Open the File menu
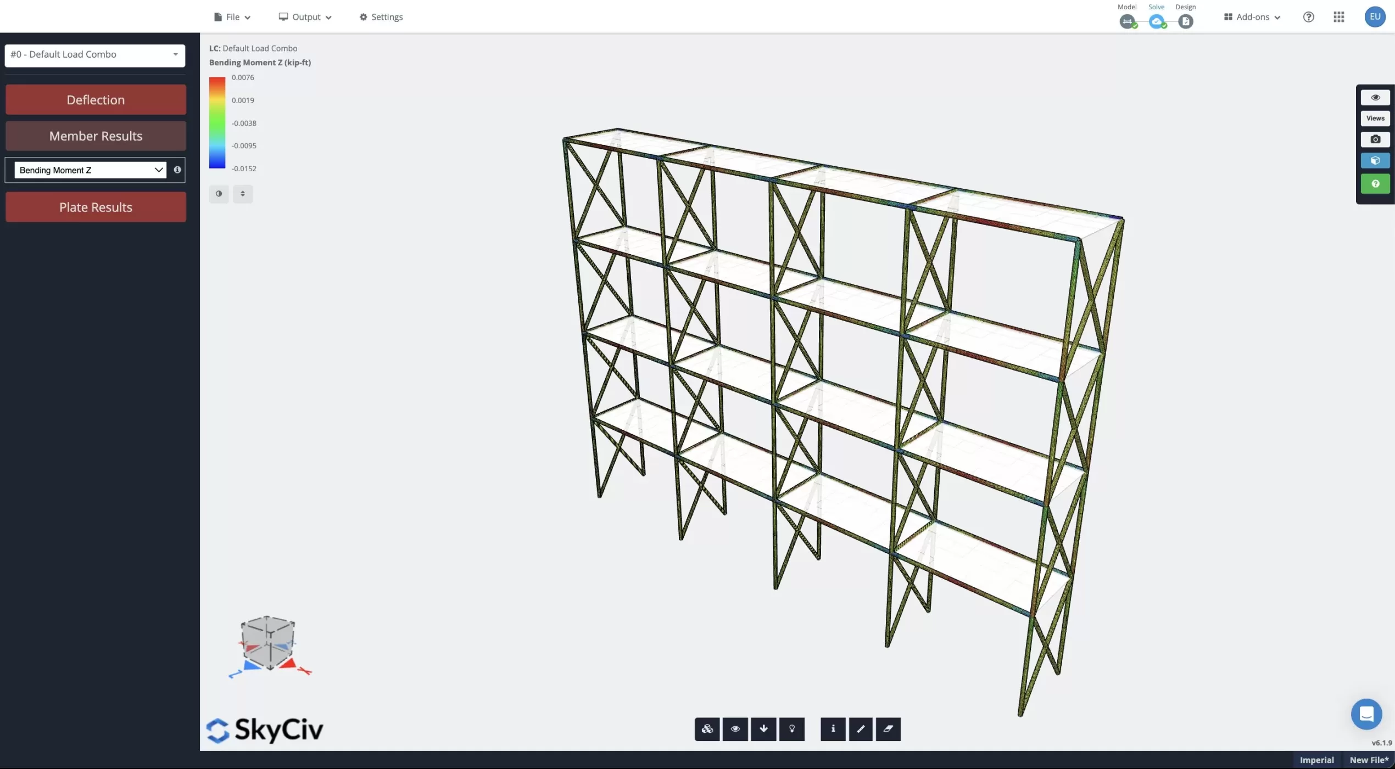Viewport: 1395px width, 769px height. point(231,17)
